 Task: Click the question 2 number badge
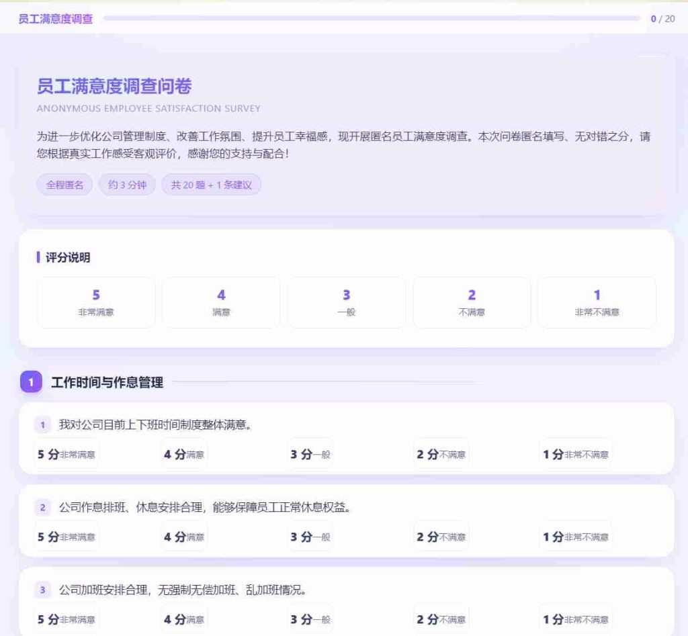point(42,508)
